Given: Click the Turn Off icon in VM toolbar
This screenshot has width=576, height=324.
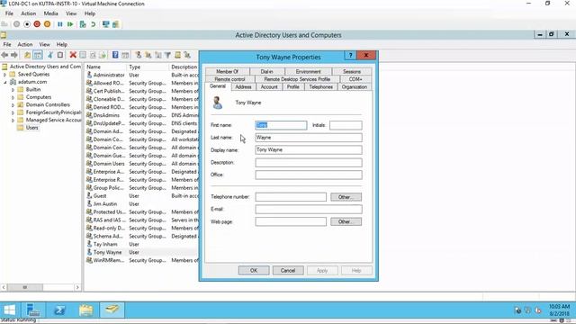Looking at the screenshot, I should click(x=27, y=24).
